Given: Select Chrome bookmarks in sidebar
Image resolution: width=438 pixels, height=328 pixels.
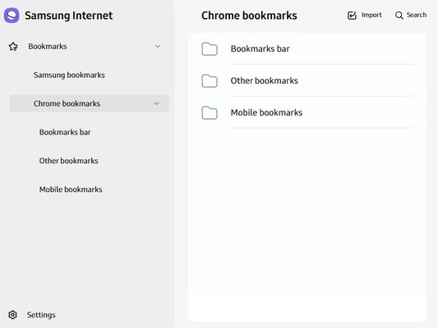Looking at the screenshot, I should point(67,103).
